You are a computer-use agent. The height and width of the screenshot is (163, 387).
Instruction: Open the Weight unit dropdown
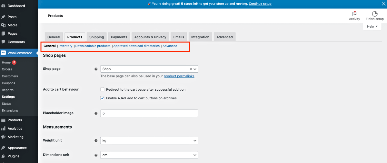[x=149, y=140]
